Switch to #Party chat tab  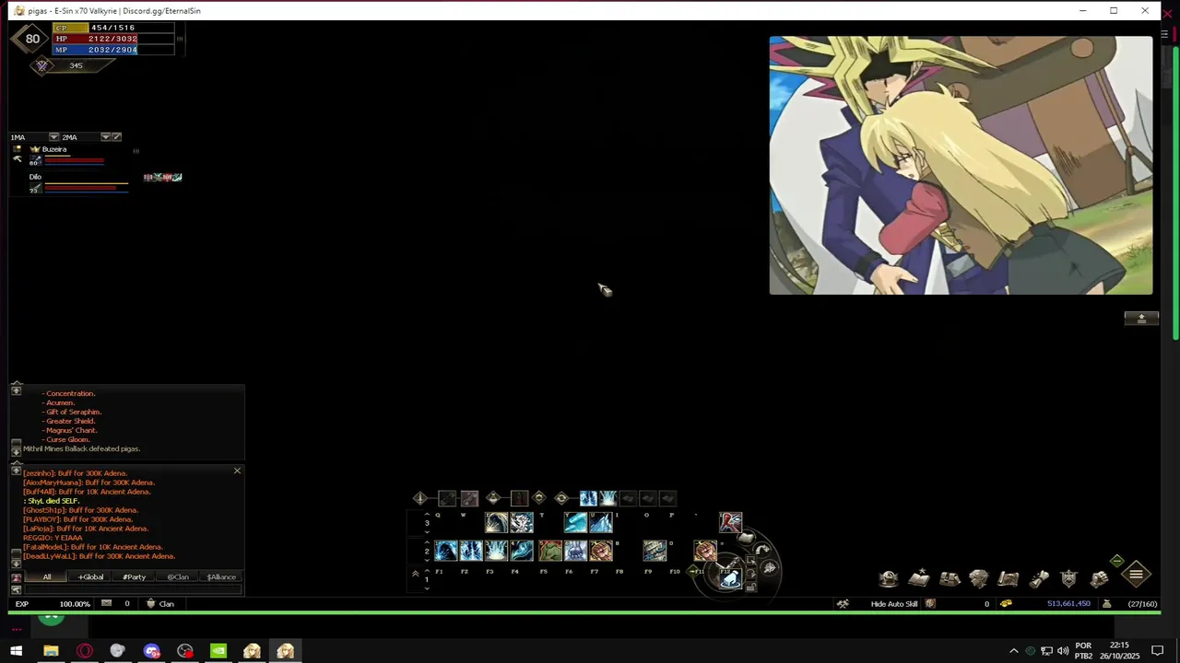[x=134, y=576]
